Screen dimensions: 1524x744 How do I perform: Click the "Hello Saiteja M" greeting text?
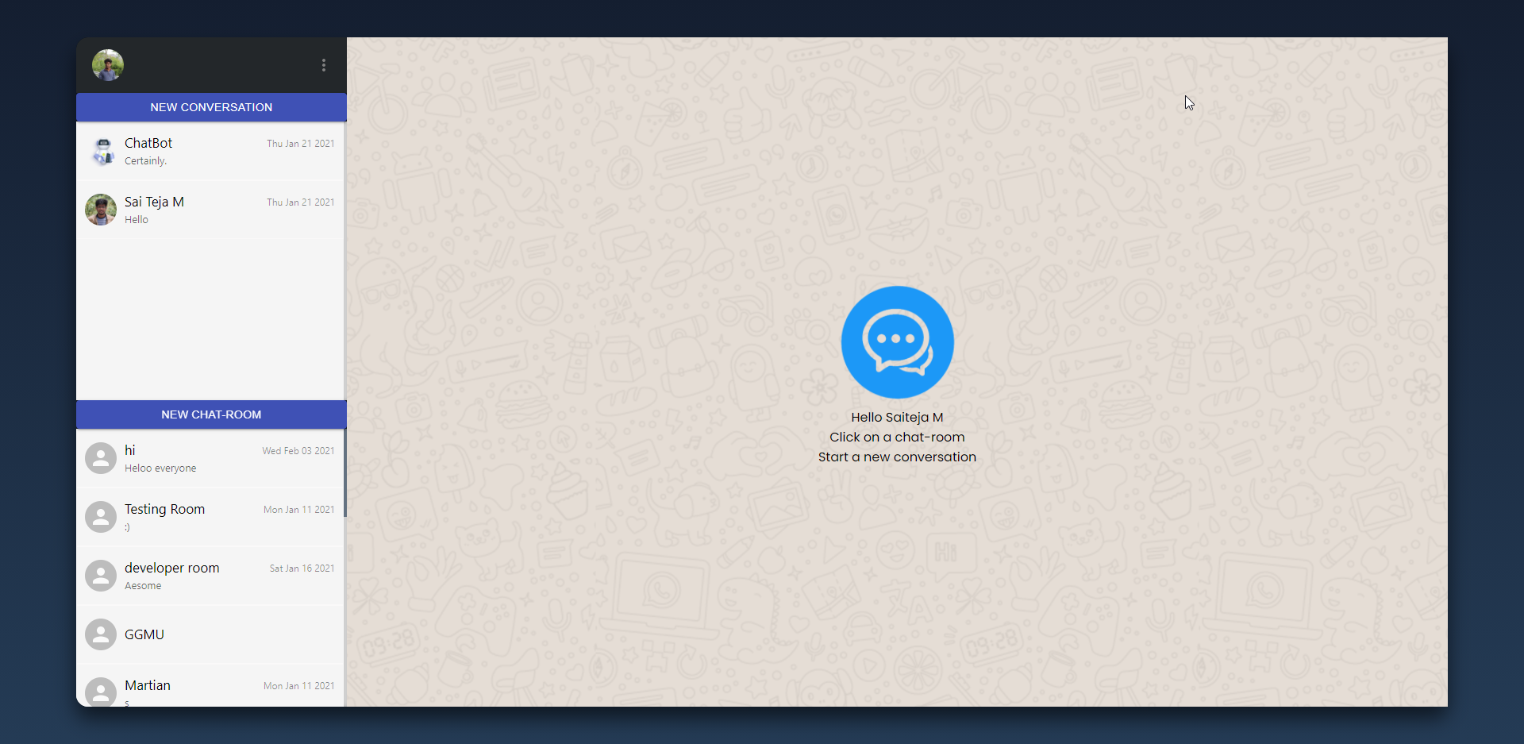[897, 418]
